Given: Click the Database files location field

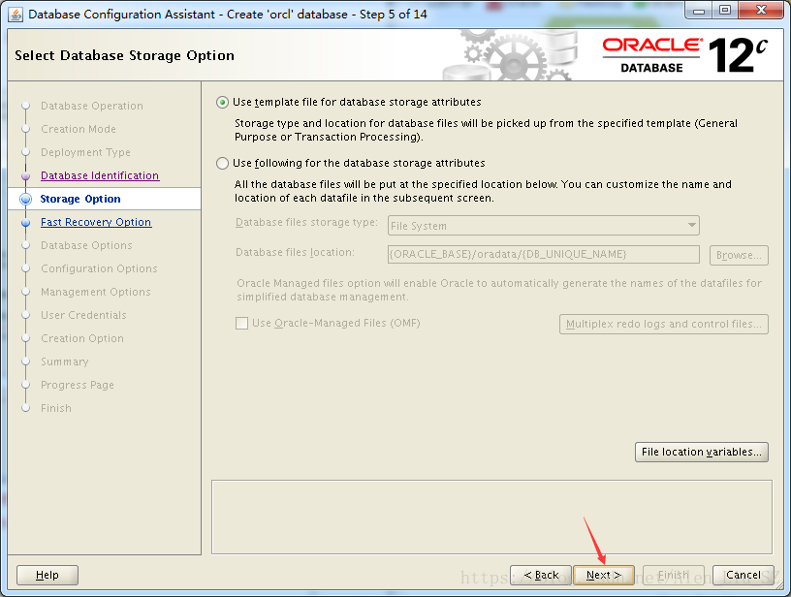Looking at the screenshot, I should click(543, 254).
